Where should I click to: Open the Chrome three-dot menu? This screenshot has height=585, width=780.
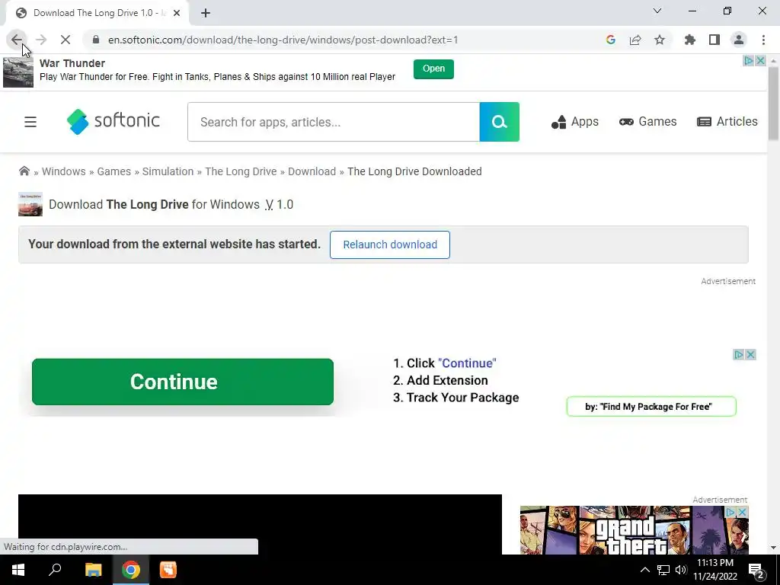click(x=763, y=40)
